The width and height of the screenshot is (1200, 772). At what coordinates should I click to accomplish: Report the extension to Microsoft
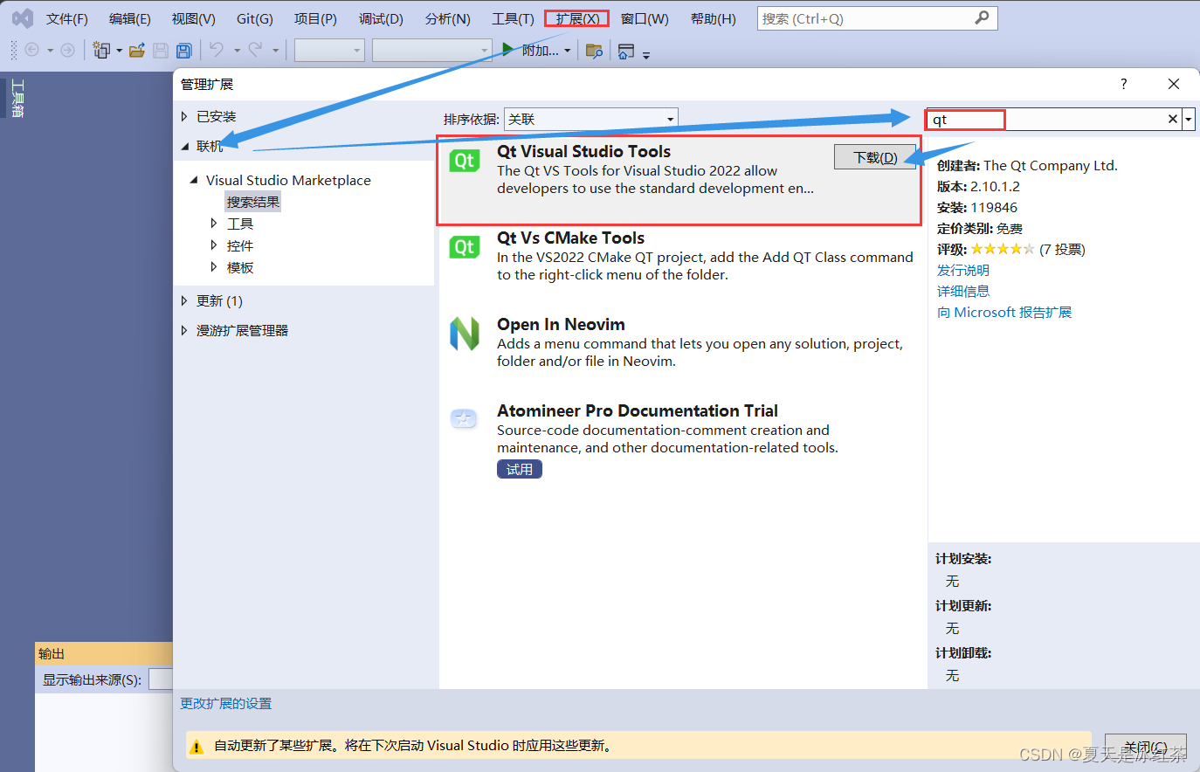(x=1004, y=312)
